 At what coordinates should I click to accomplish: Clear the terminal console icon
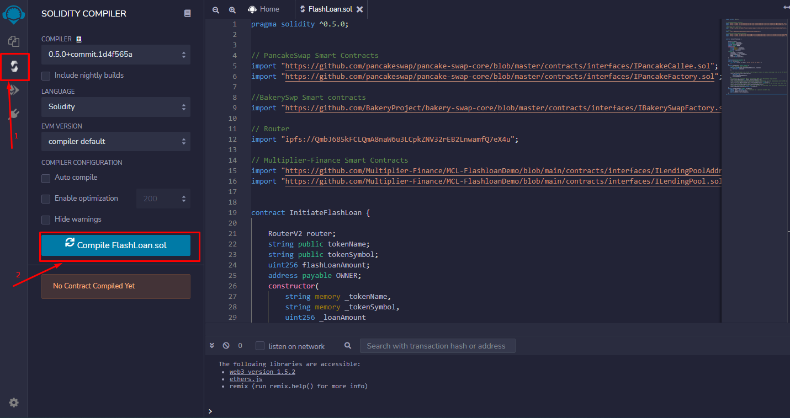[x=226, y=346]
